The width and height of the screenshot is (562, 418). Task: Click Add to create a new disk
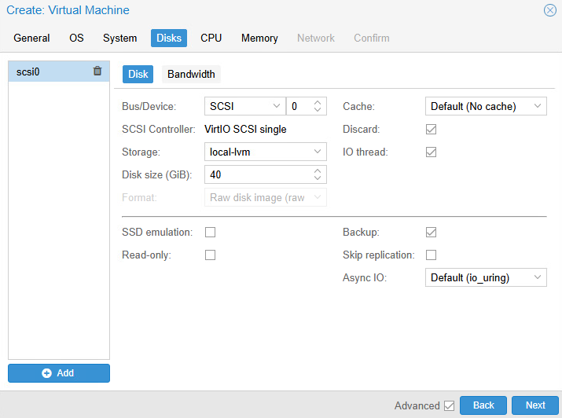coord(59,373)
